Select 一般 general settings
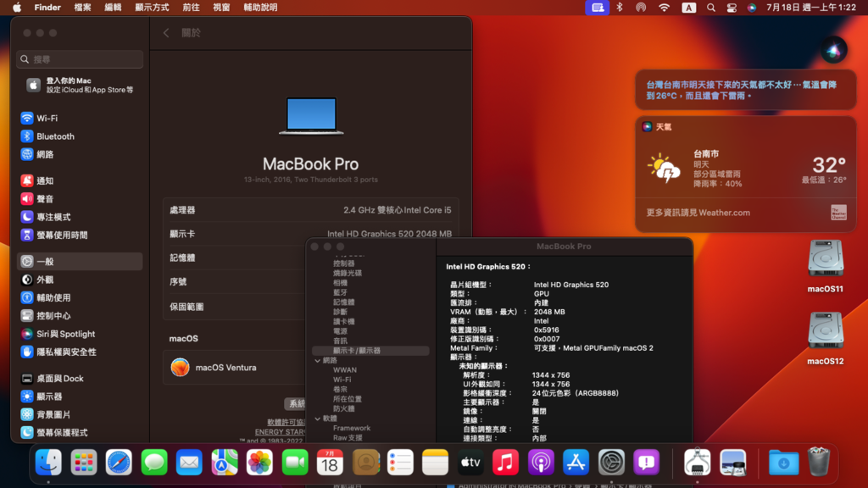Image resolution: width=868 pixels, height=488 pixels. point(80,261)
